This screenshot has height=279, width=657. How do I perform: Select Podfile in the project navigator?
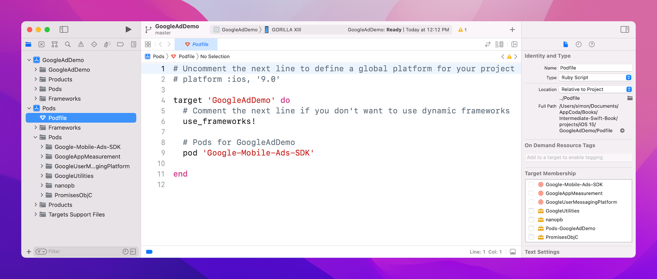point(57,118)
